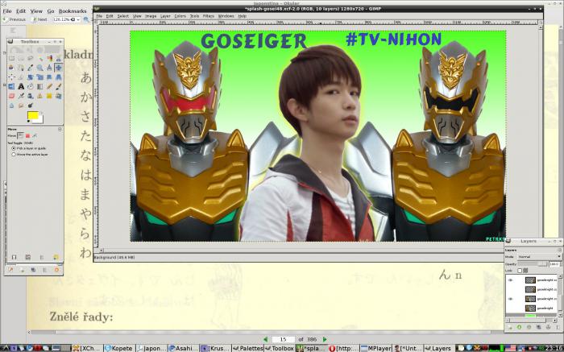Open the Bookmarks menu in Okular
Image resolution: width=564 pixels, height=352 pixels.
tap(73, 11)
